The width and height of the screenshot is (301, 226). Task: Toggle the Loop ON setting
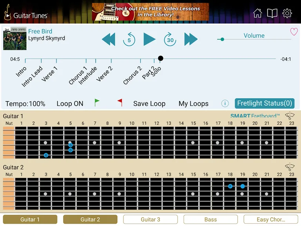[70, 104]
